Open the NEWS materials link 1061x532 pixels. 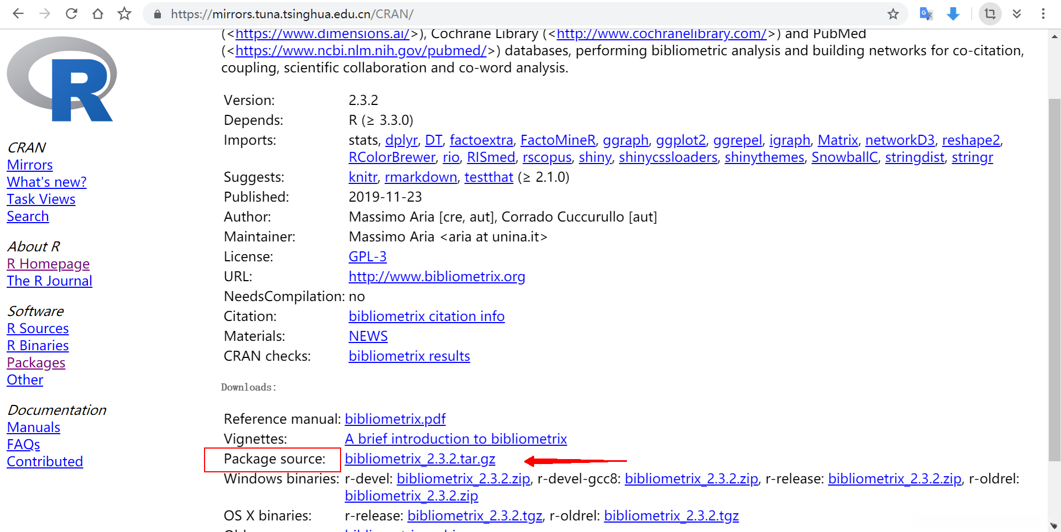point(368,336)
